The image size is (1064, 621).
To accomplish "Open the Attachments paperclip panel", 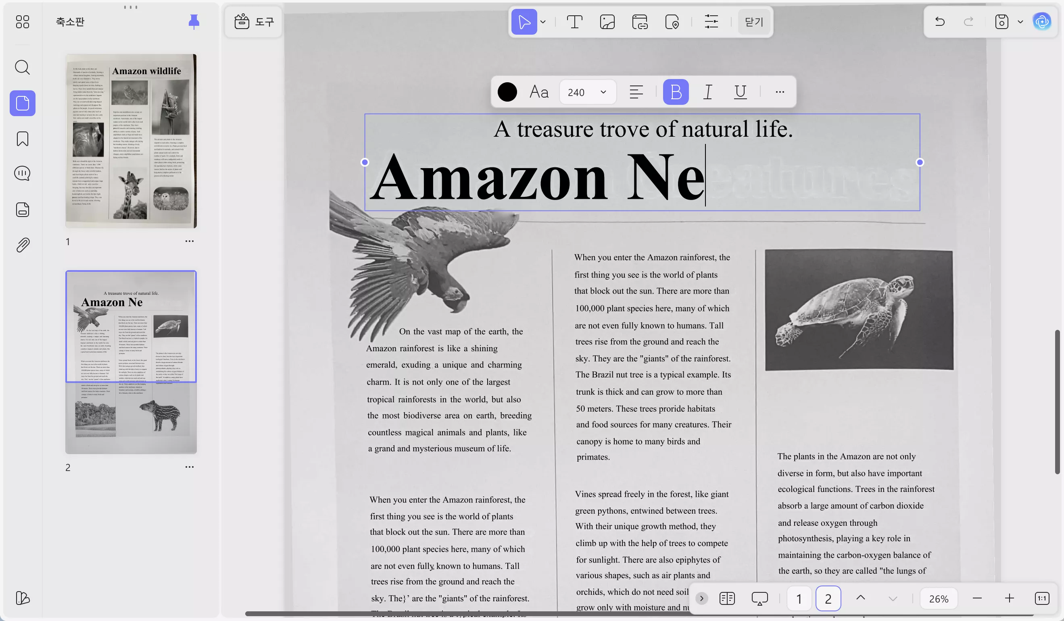I will pyautogui.click(x=22, y=245).
